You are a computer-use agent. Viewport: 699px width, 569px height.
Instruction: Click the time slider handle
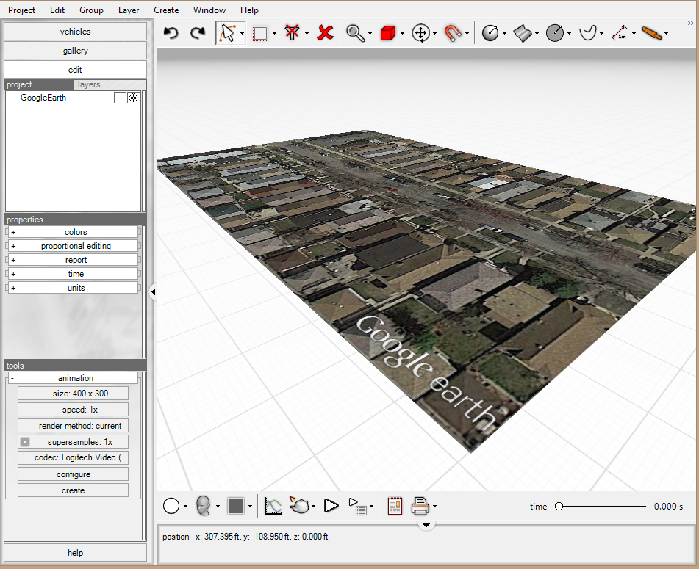click(559, 506)
